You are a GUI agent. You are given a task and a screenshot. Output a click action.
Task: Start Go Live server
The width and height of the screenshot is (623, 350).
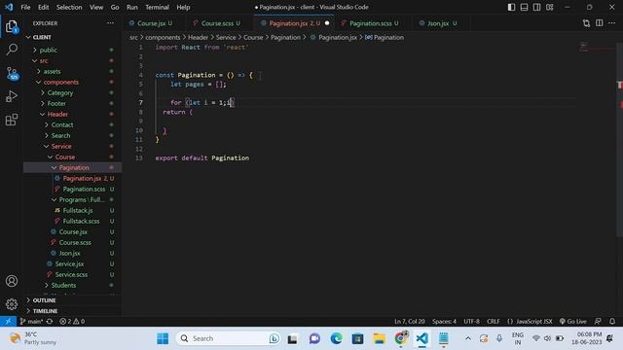point(573,321)
